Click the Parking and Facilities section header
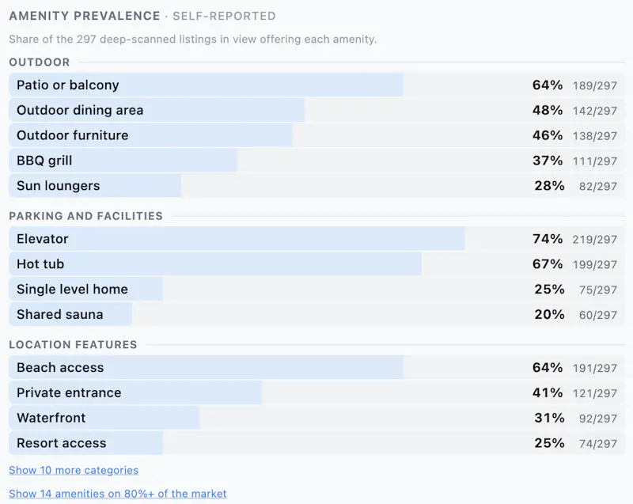633x504 pixels. pyautogui.click(x=86, y=216)
